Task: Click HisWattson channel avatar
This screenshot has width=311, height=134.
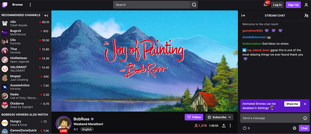Action: [5, 60]
